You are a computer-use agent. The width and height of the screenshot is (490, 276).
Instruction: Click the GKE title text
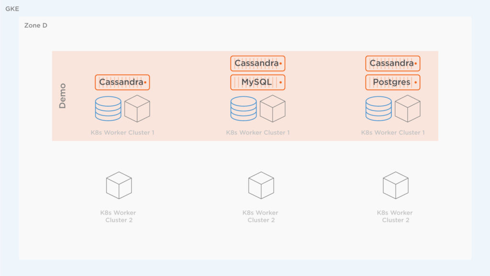point(12,9)
